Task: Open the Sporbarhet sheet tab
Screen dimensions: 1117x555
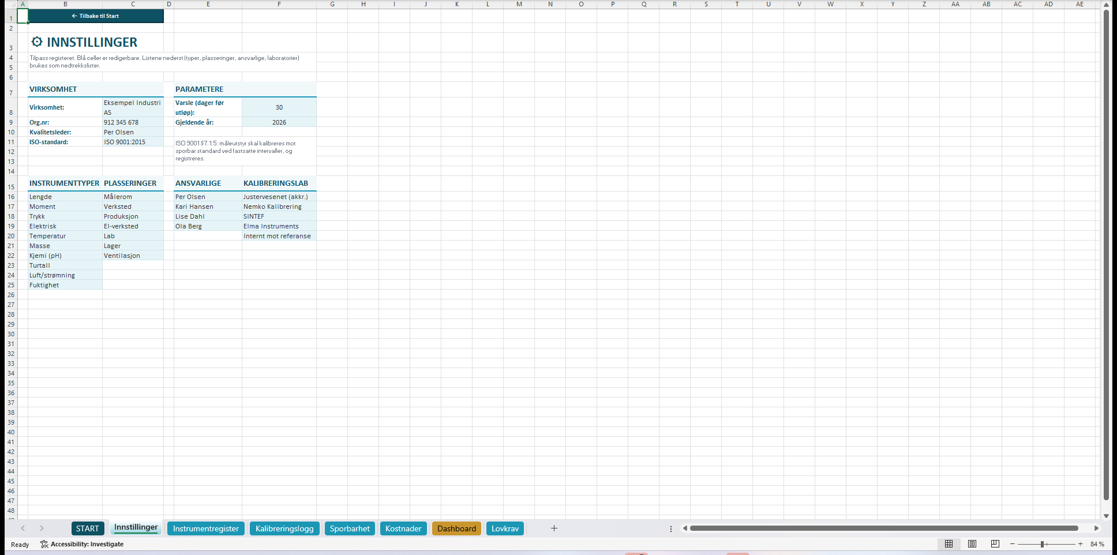Action: tap(350, 528)
